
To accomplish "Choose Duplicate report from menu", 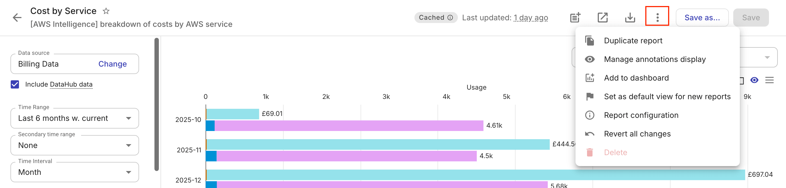I will click(x=633, y=41).
